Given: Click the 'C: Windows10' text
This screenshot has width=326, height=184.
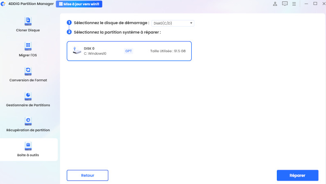Looking at the screenshot, I should tap(95, 54).
